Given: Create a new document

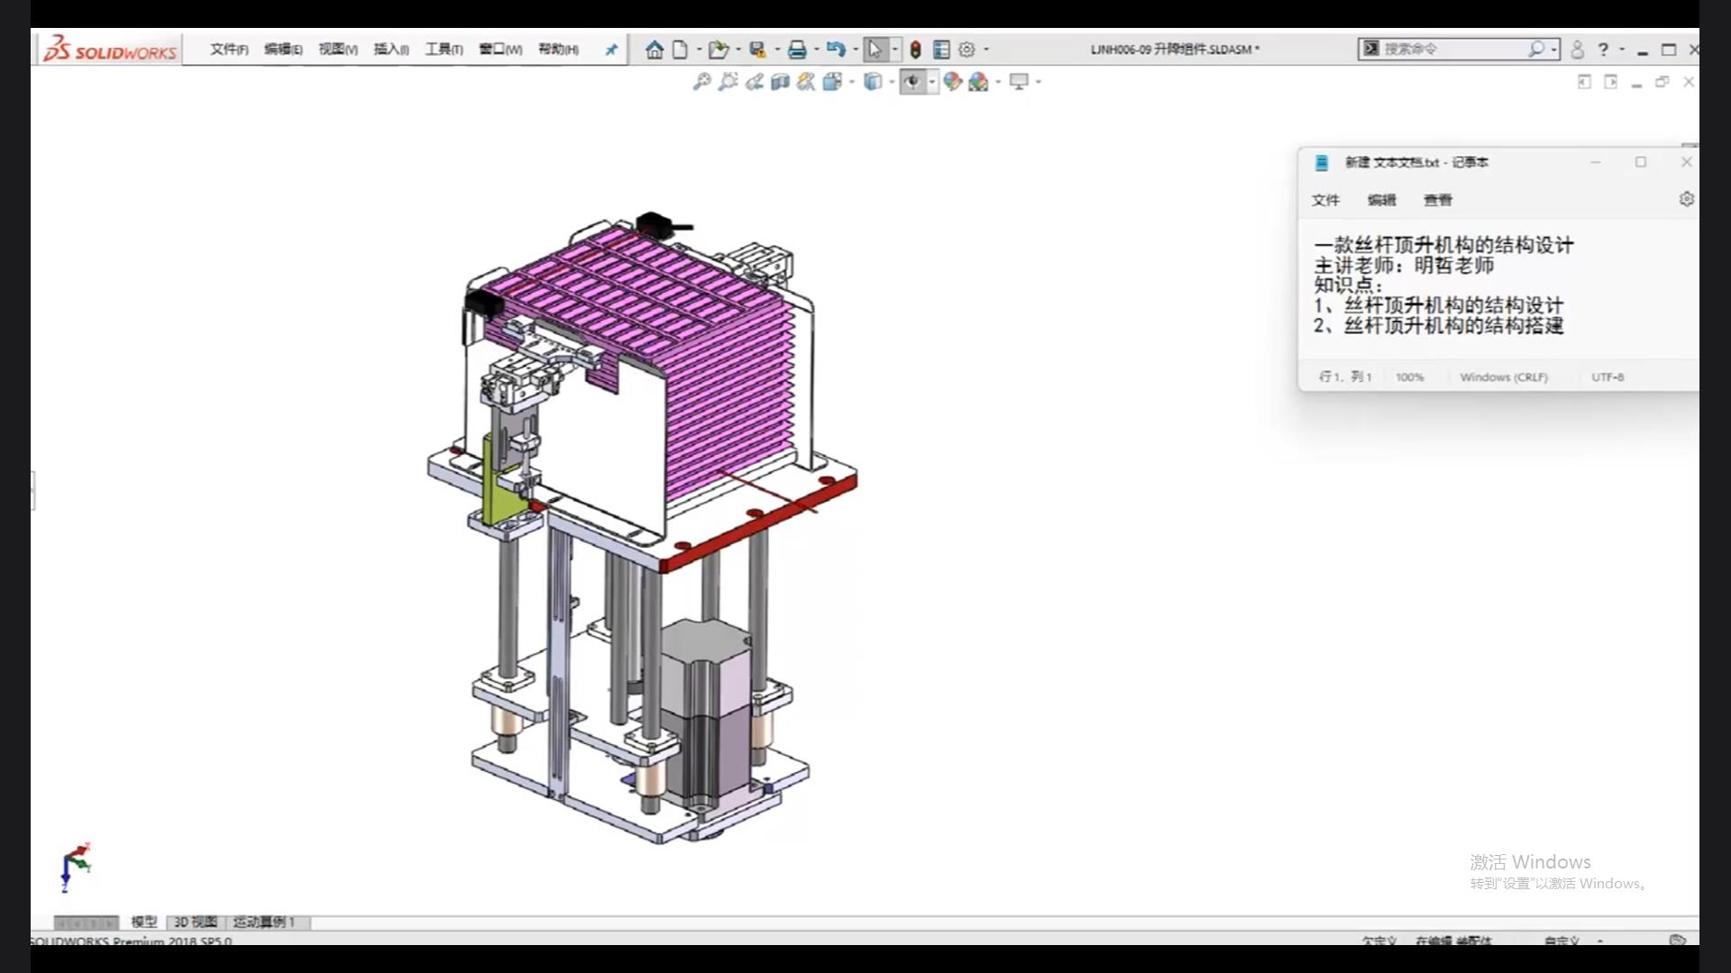Looking at the screenshot, I should coord(681,50).
